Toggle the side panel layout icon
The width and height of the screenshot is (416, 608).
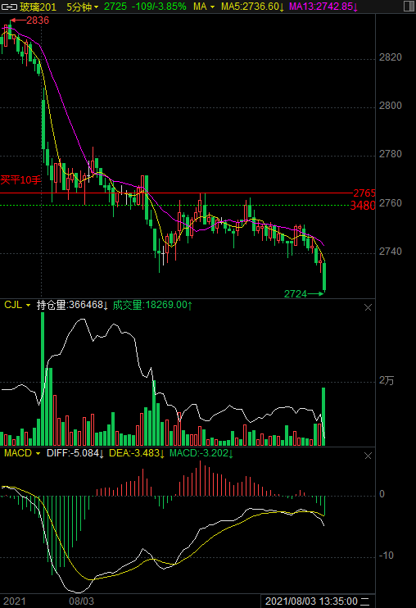(409, 7)
